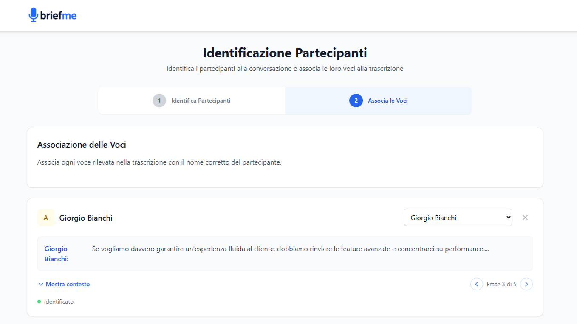Advance to the next phrase with the right arrow
Image resolution: width=577 pixels, height=324 pixels.
point(526,284)
